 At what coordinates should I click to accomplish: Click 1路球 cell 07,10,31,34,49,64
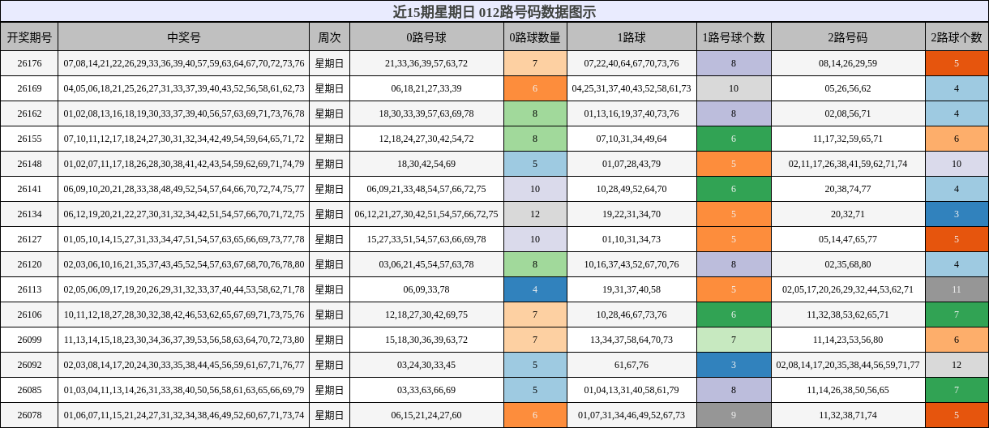coord(632,139)
